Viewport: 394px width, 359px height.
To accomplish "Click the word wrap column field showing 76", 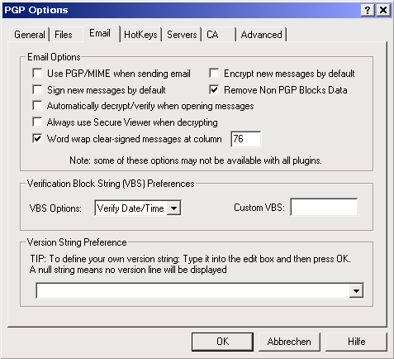I will point(246,139).
